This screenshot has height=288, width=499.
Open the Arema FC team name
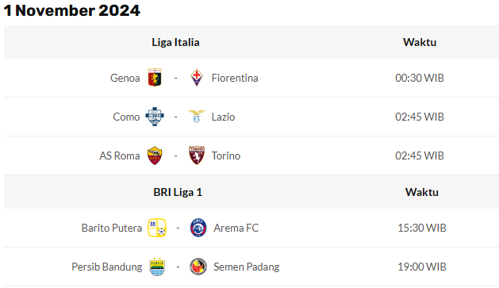236,228
